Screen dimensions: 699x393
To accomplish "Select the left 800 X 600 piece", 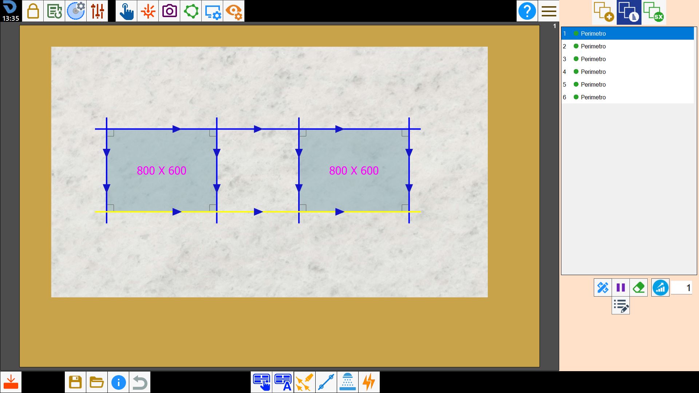I will click(162, 170).
